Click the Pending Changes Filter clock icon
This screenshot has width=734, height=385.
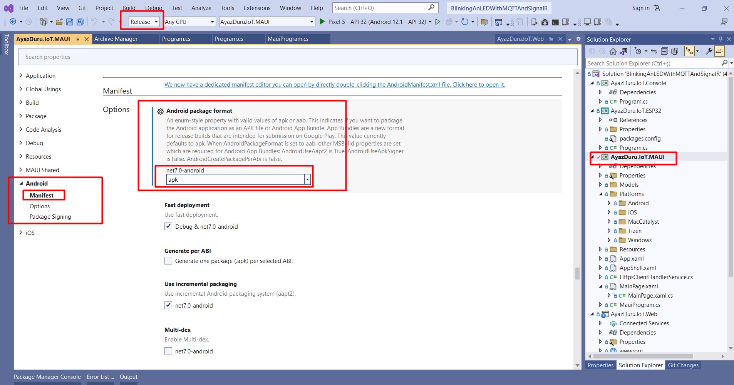[638, 51]
